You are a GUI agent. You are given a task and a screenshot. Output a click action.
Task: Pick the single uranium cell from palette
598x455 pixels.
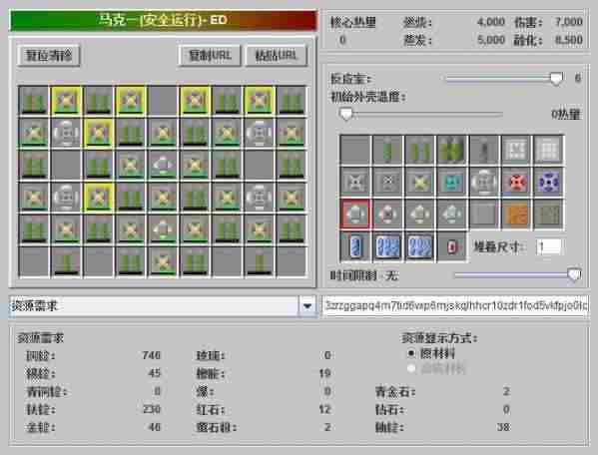(387, 150)
